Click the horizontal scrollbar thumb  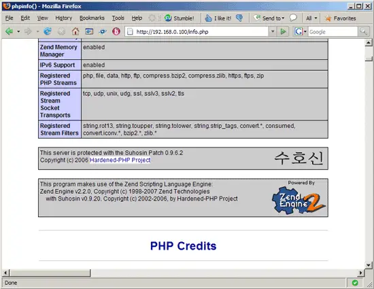(x=50, y=273)
